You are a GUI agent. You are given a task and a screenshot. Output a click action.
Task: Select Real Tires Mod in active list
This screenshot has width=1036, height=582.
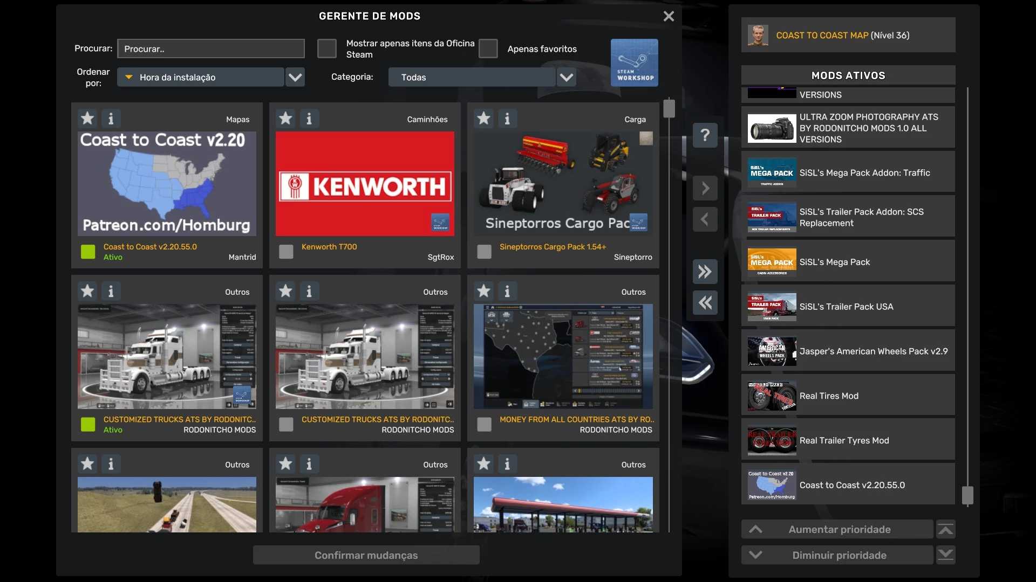tap(848, 396)
